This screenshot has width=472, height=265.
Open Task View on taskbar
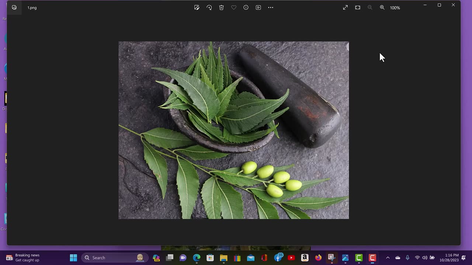[x=170, y=258]
